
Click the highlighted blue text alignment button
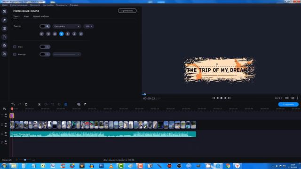click(61, 34)
